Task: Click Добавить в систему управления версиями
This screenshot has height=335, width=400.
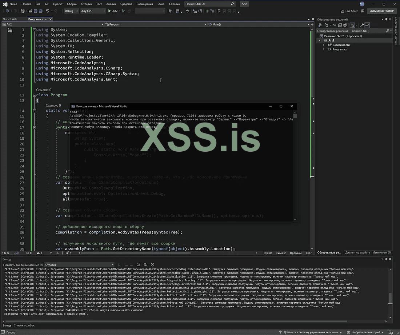Action: pos(310,332)
